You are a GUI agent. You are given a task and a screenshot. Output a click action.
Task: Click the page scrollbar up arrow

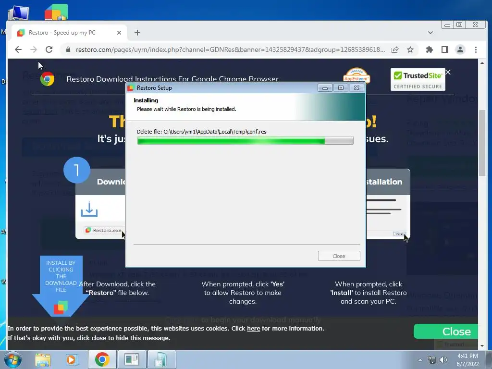coord(482,63)
